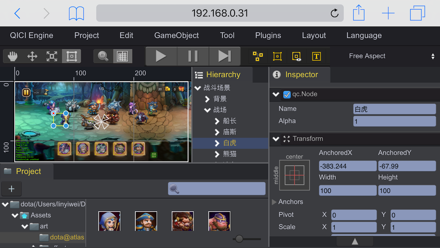
Task: Click the AnchoredY value field
Action: point(407,166)
